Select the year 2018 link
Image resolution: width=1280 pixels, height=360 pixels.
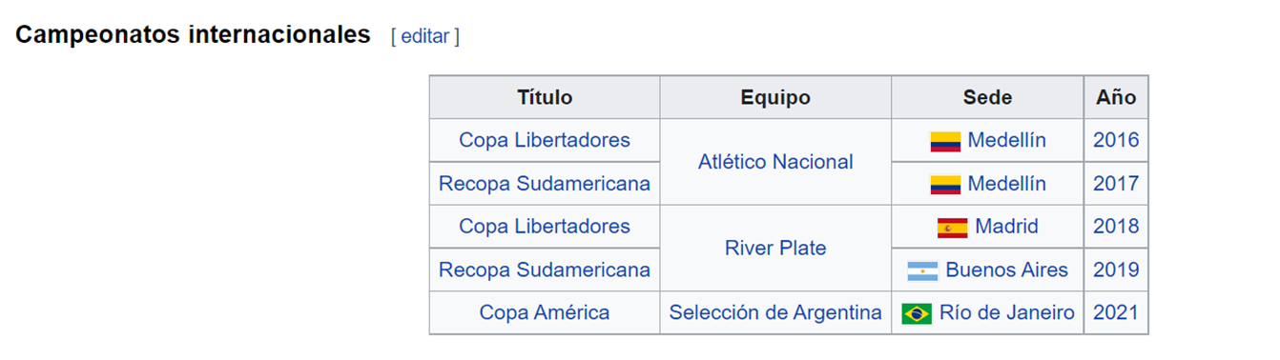pyautogui.click(x=1116, y=227)
